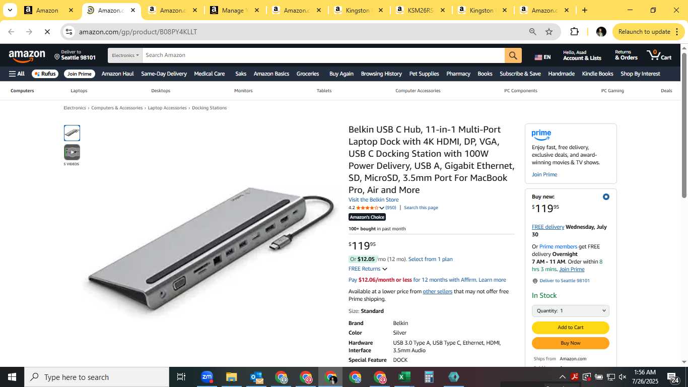Stop page loading with the X button
The height and width of the screenshot is (387, 688).
click(x=47, y=32)
